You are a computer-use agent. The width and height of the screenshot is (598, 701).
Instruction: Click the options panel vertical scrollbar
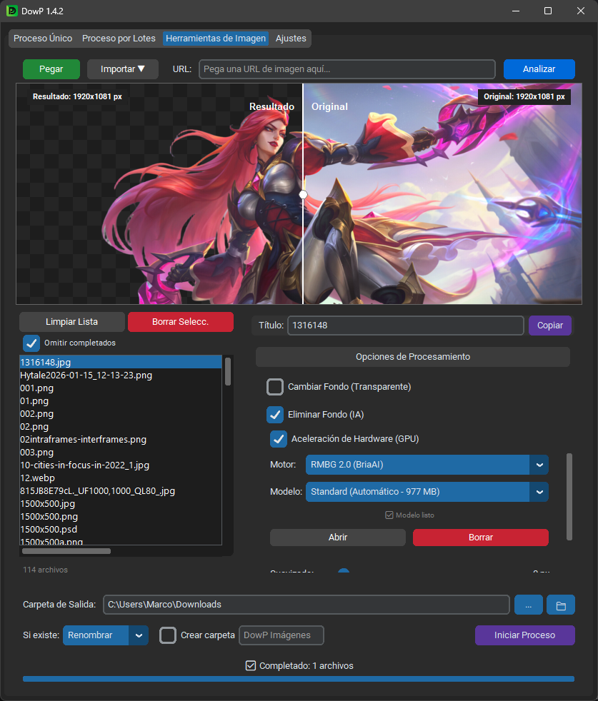[569, 497]
